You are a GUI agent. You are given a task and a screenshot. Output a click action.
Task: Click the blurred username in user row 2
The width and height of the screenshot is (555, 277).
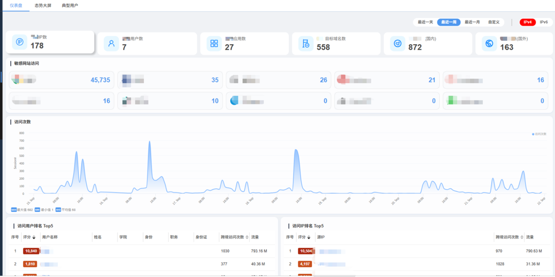(x=49, y=264)
